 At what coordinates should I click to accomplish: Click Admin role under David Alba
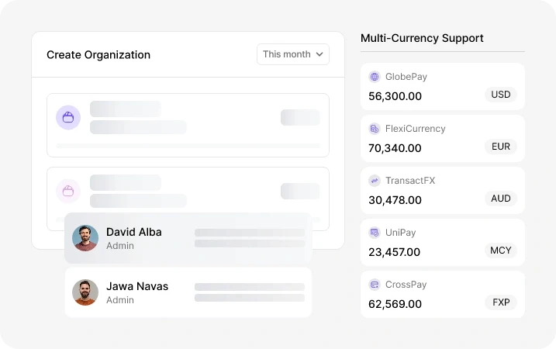[x=120, y=246]
